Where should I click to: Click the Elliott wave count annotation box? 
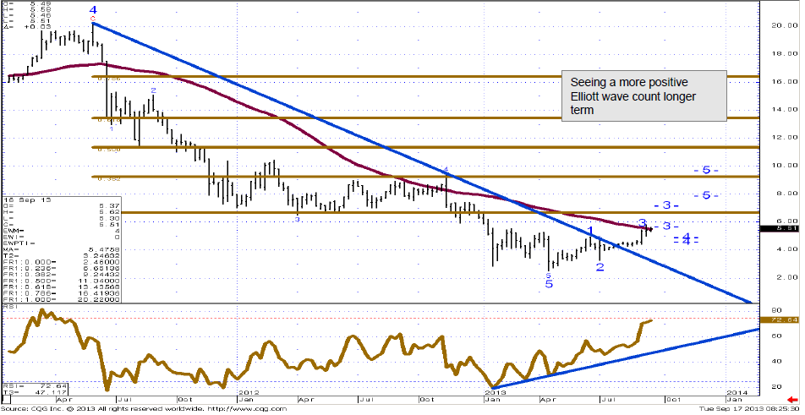[x=647, y=96]
